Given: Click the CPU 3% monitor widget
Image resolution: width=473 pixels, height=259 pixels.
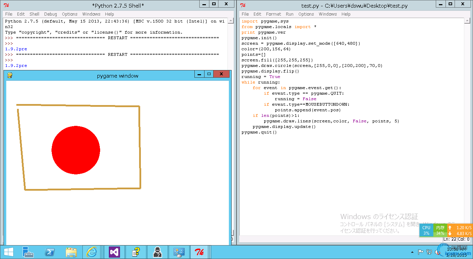Looking at the screenshot, I should (426, 230).
